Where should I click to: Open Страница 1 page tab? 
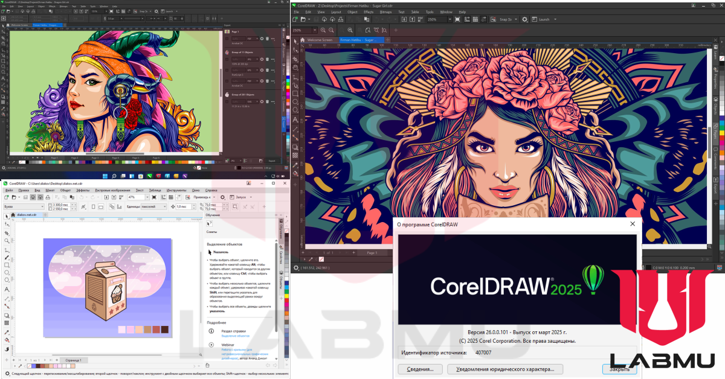click(73, 360)
